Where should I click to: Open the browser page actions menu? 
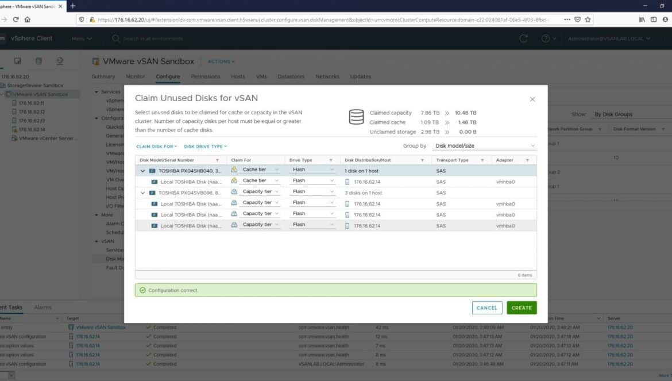pyautogui.click(x=567, y=20)
